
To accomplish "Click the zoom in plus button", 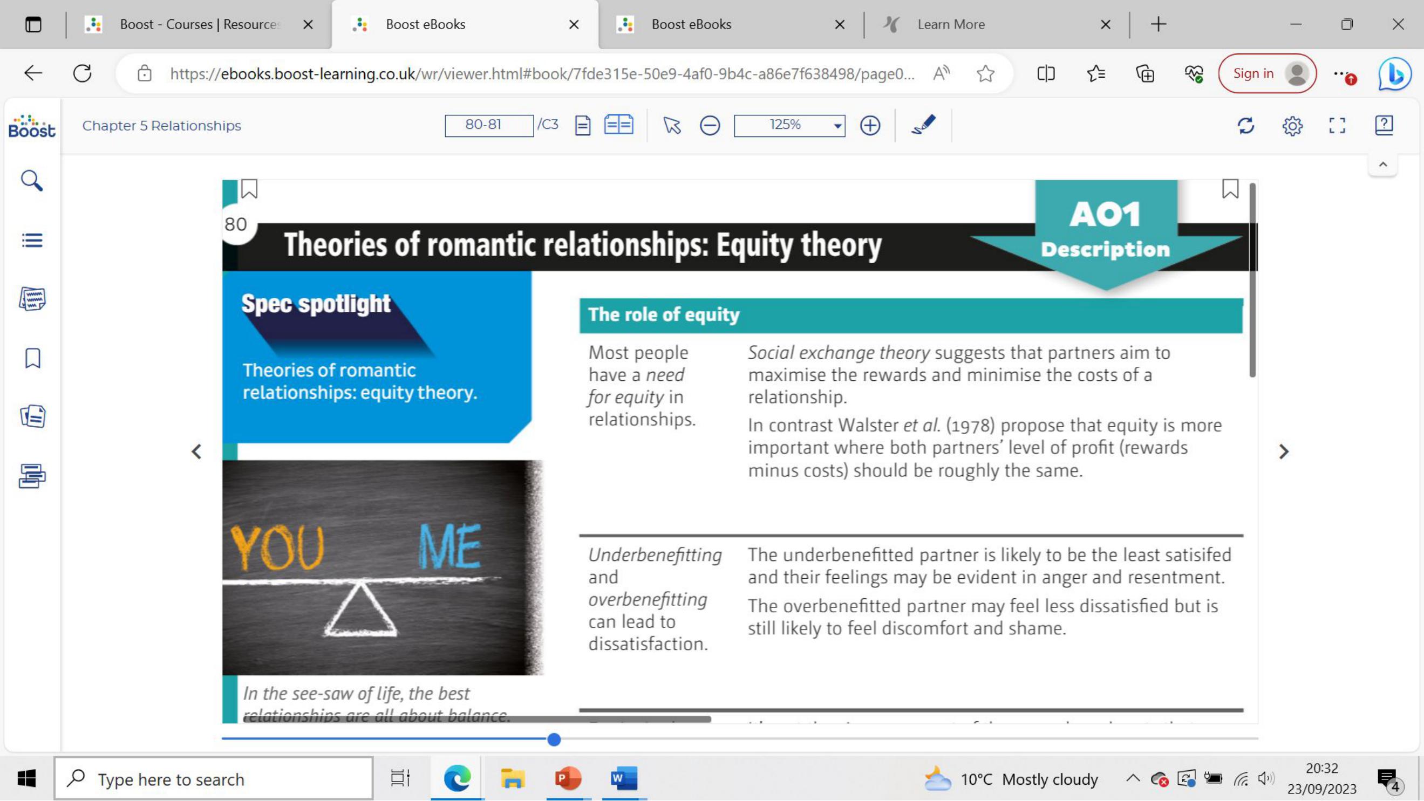I will tap(870, 125).
